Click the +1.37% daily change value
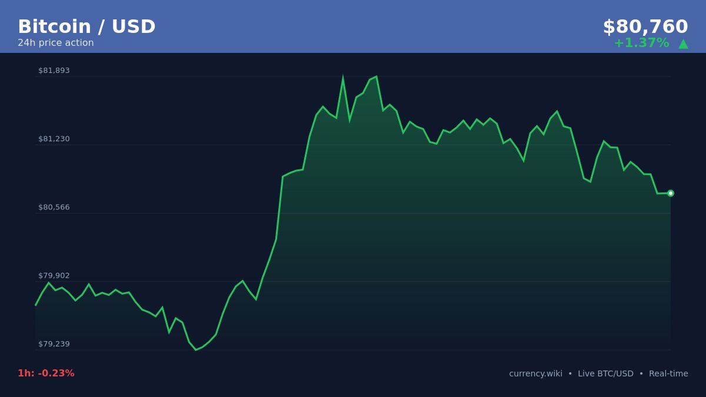Screen dimensions: 706x397 641,43
